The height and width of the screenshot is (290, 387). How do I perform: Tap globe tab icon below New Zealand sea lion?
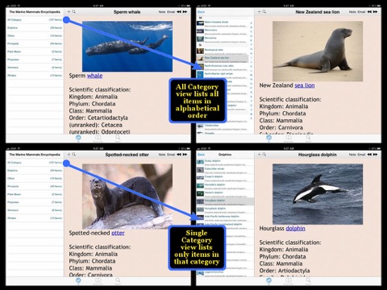pyautogui.click(x=268, y=138)
